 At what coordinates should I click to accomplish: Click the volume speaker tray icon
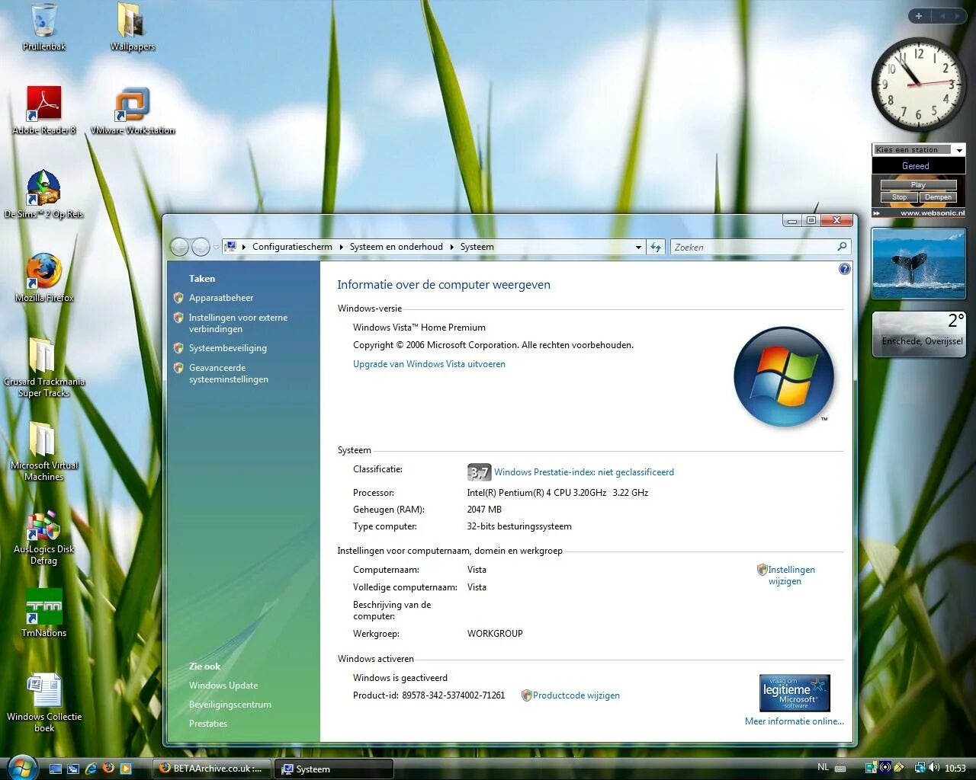click(x=934, y=768)
